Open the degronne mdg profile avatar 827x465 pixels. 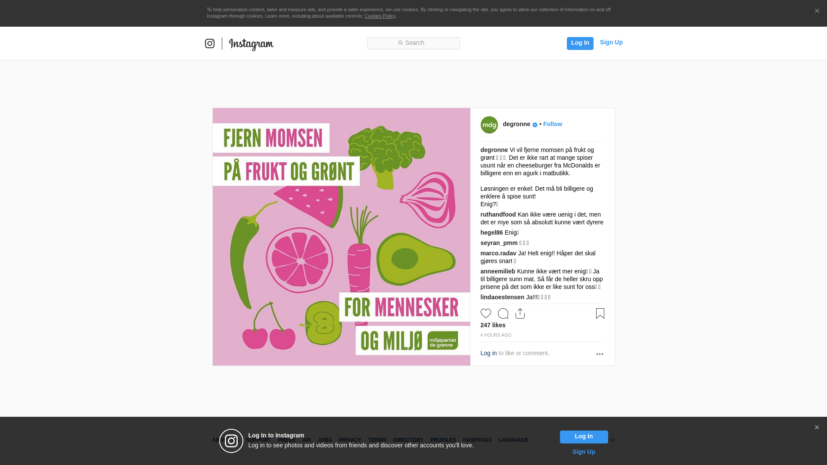[489, 125]
